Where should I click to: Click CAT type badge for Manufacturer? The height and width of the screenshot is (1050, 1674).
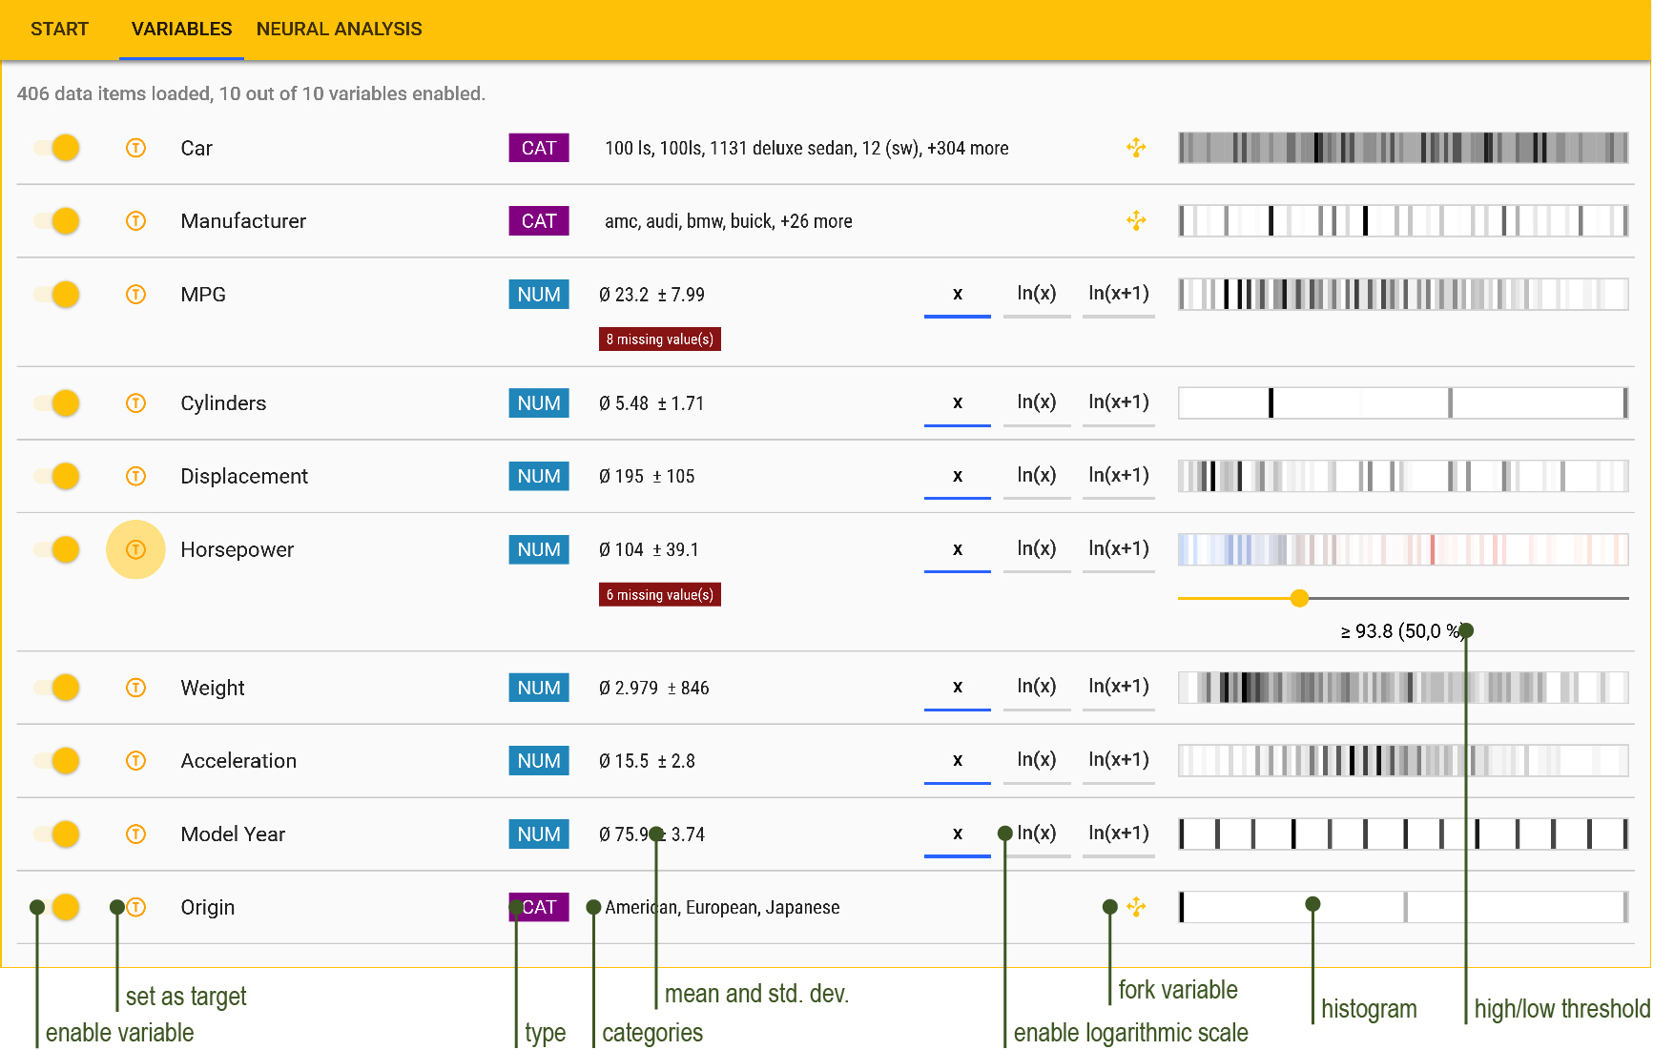pos(539,221)
